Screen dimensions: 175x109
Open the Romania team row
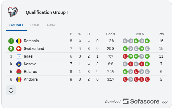point(87,41)
